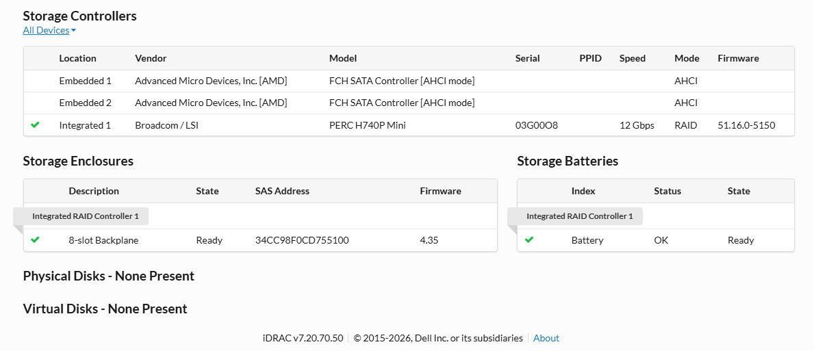
Task: Select the Integrated RAID Controller 1 enclosure tag
Action: click(85, 216)
